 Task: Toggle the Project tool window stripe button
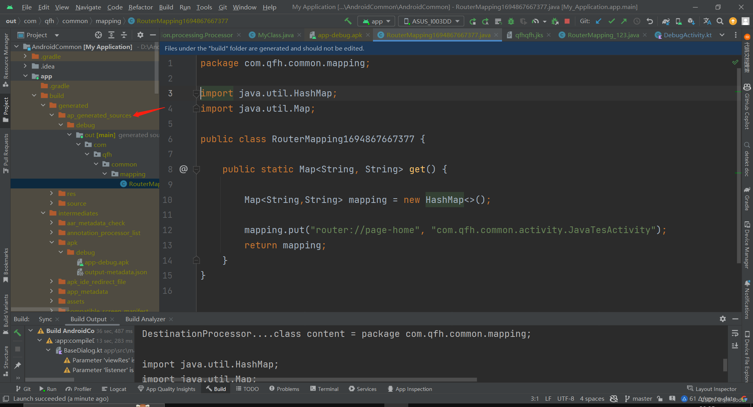(x=5, y=110)
